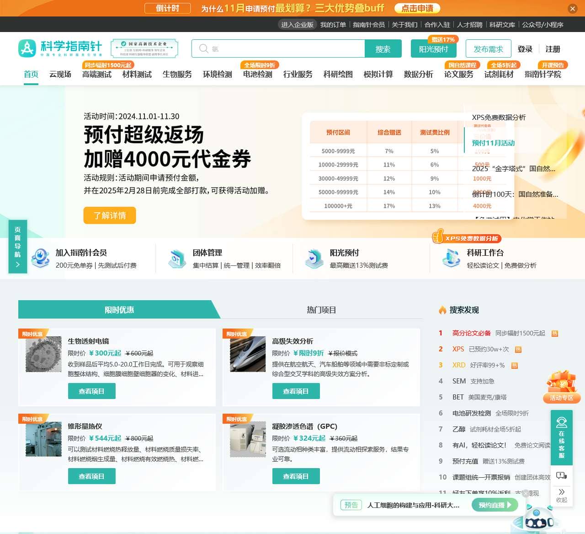The height and width of the screenshot is (534, 585).
Task: Click the 了解详情 button
Action: click(x=110, y=215)
